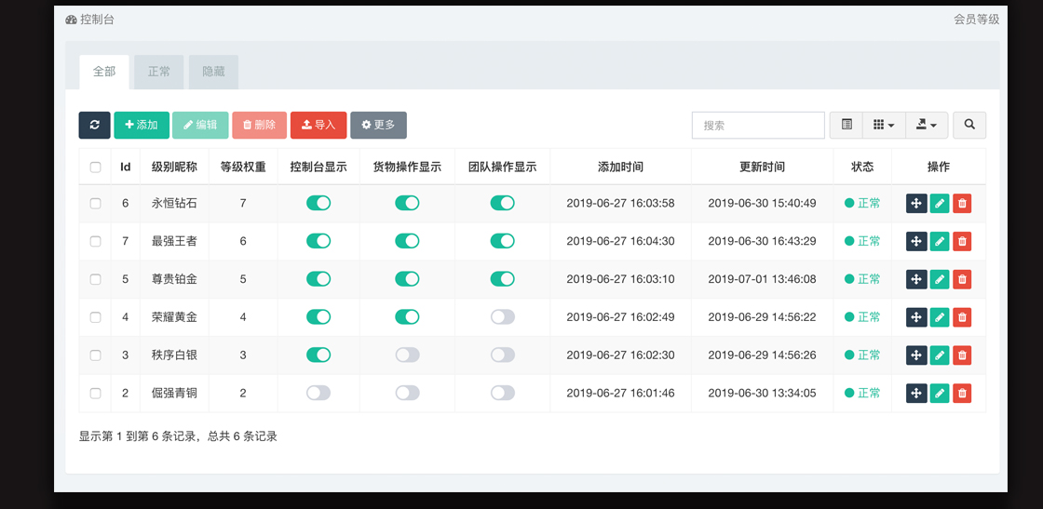
Task: Open the columns grid dropdown
Action: 884,125
